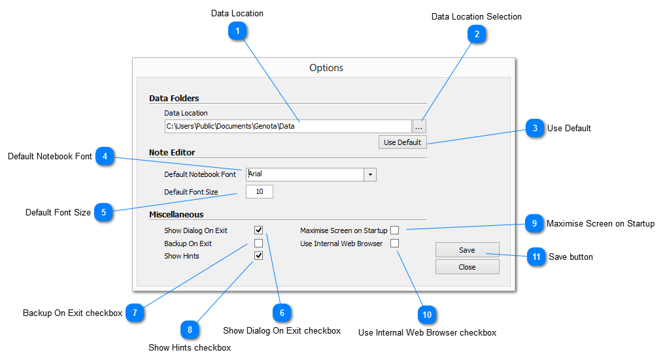The height and width of the screenshot is (363, 665).
Task: Click the Default Font Size input field
Action: pyautogui.click(x=260, y=192)
